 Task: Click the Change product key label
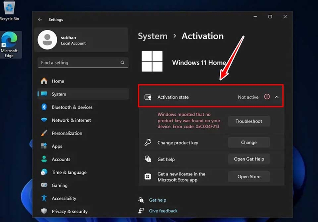[178, 143]
